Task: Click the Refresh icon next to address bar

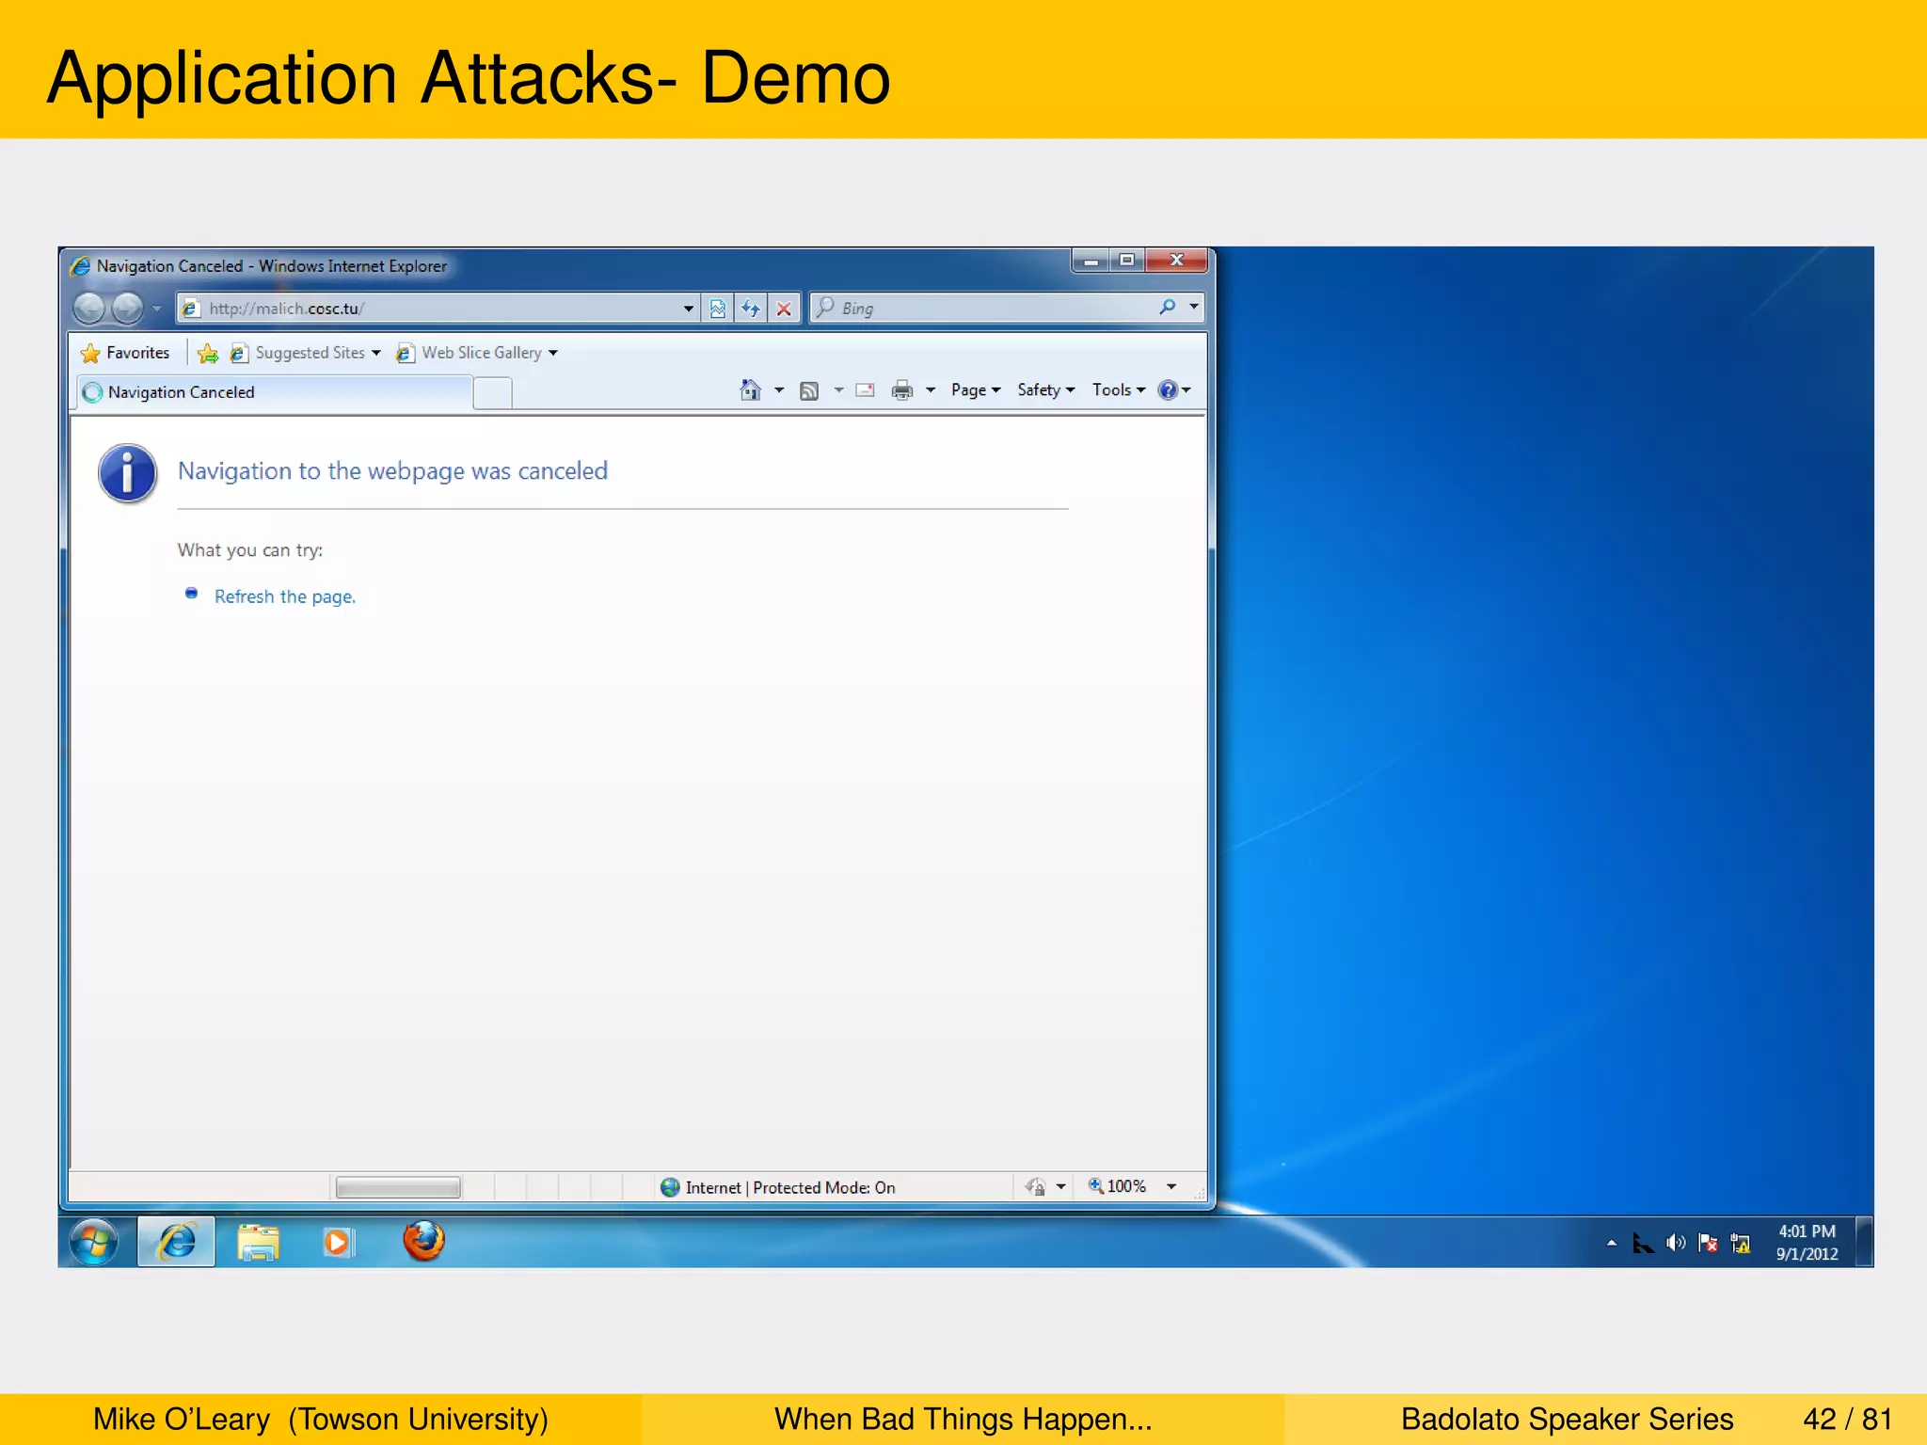Action: [x=751, y=308]
